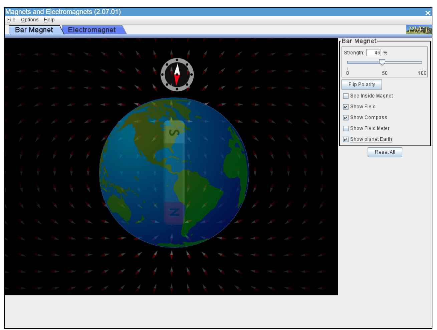
Task: Uncheck Show Compass
Action: click(346, 118)
